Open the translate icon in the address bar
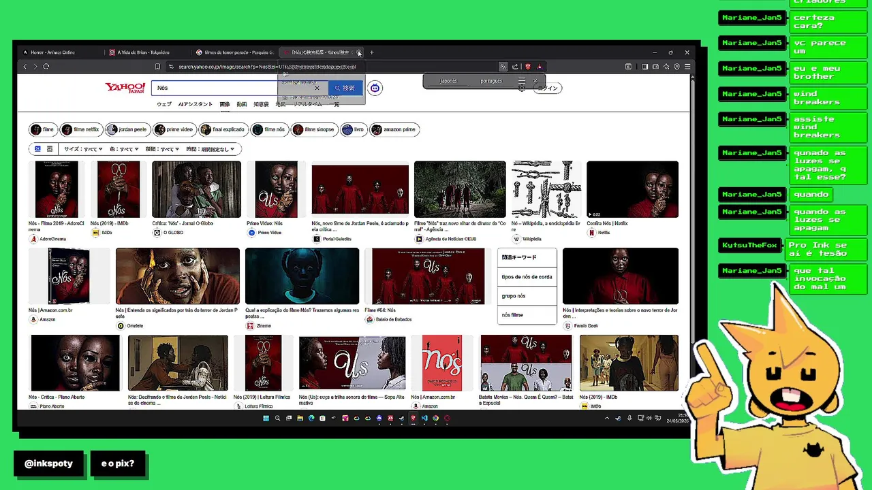The height and width of the screenshot is (490, 872). coord(503,67)
